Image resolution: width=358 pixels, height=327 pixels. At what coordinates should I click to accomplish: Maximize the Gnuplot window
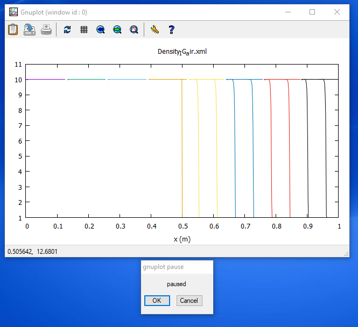pyautogui.click(x=312, y=12)
